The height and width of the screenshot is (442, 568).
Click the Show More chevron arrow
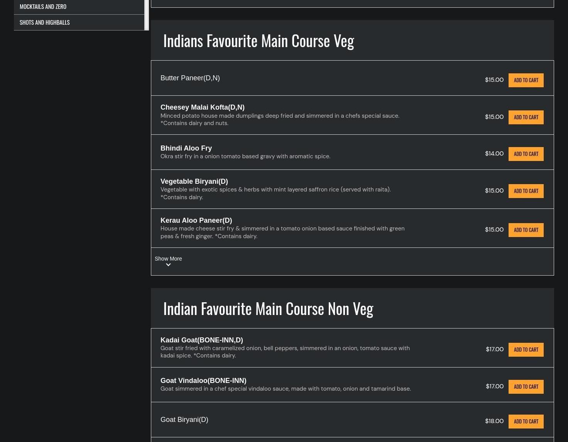tap(168, 265)
